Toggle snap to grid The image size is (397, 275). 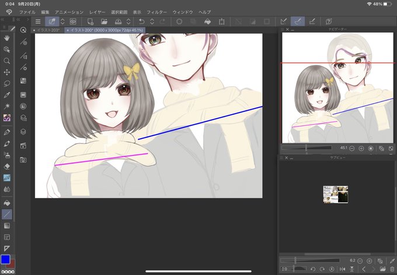312,22
